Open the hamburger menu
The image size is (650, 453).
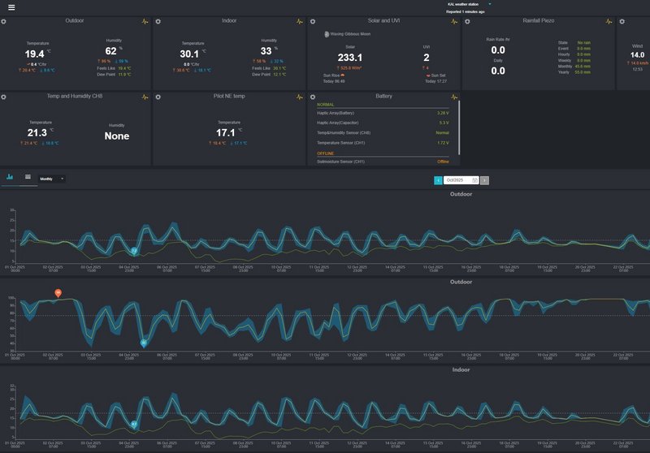(11, 7)
